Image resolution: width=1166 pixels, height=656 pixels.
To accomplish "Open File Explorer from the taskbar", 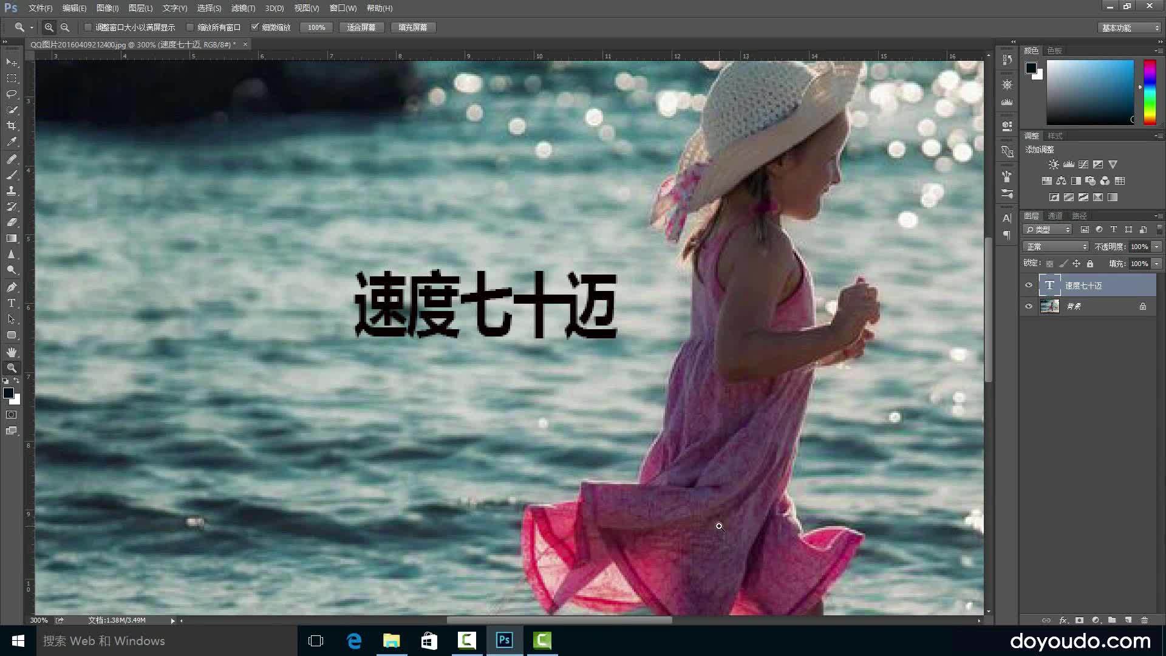I will pos(392,641).
